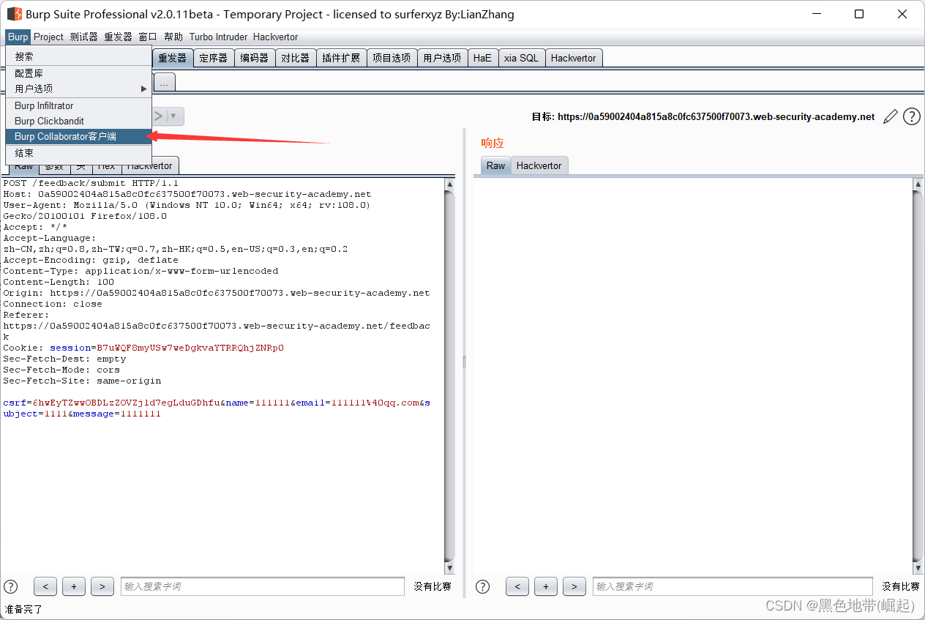
Task: Click the 'Sec-Fetch-Site: same-origin' line
Action: tap(82, 381)
